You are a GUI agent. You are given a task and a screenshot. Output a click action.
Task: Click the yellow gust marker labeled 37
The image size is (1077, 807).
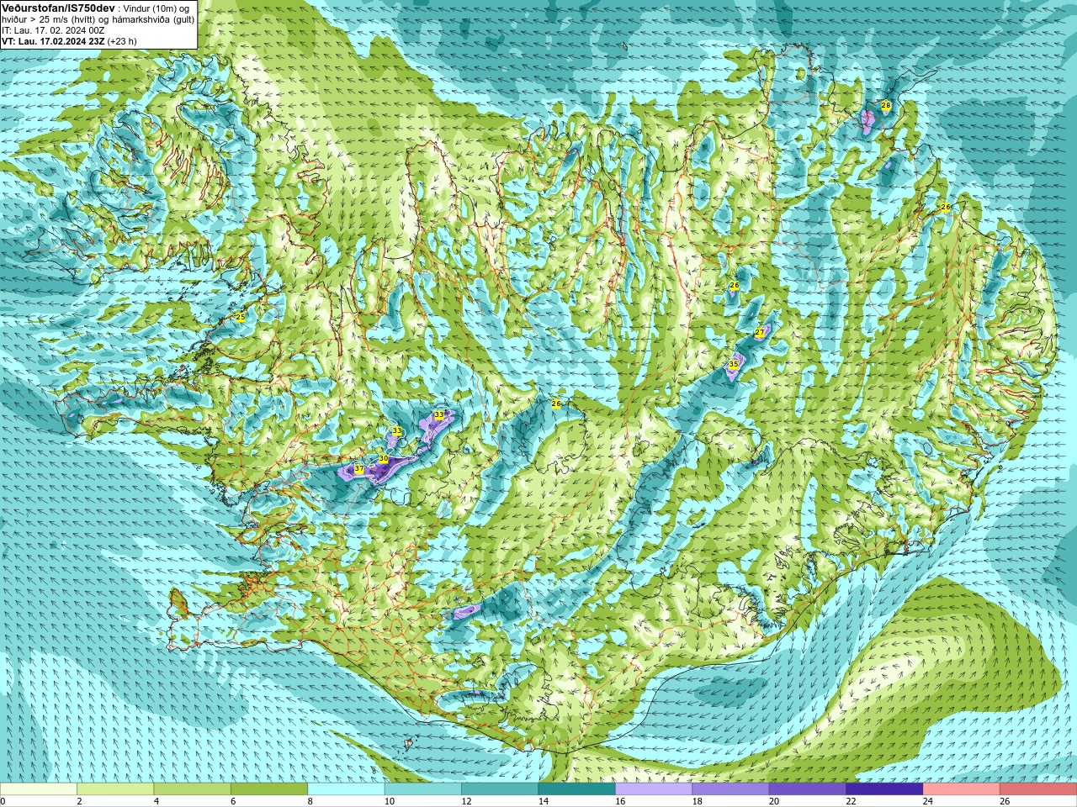pyautogui.click(x=359, y=468)
